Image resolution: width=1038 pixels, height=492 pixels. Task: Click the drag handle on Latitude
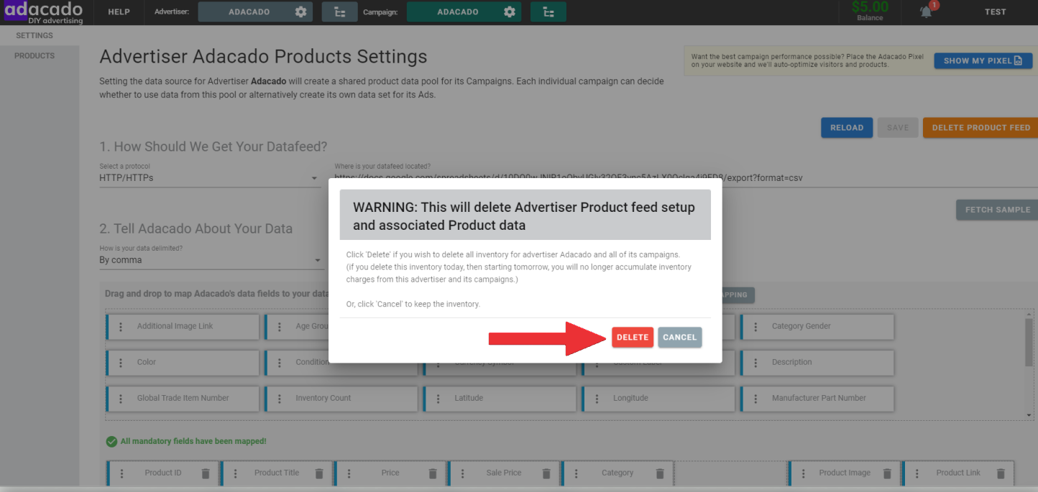point(438,399)
